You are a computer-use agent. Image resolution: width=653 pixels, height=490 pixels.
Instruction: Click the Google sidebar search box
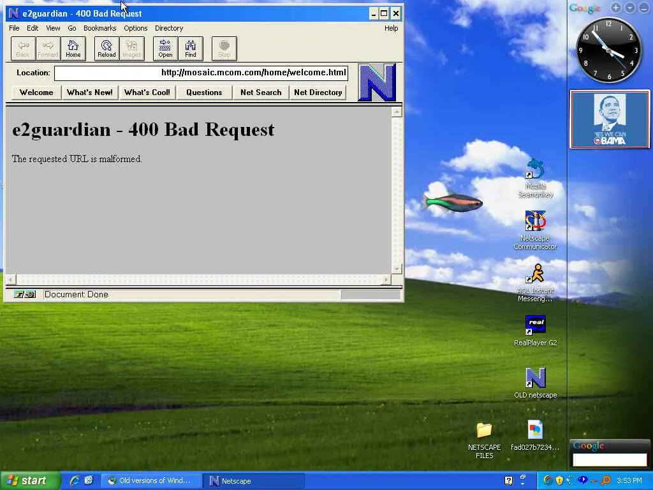610,459
